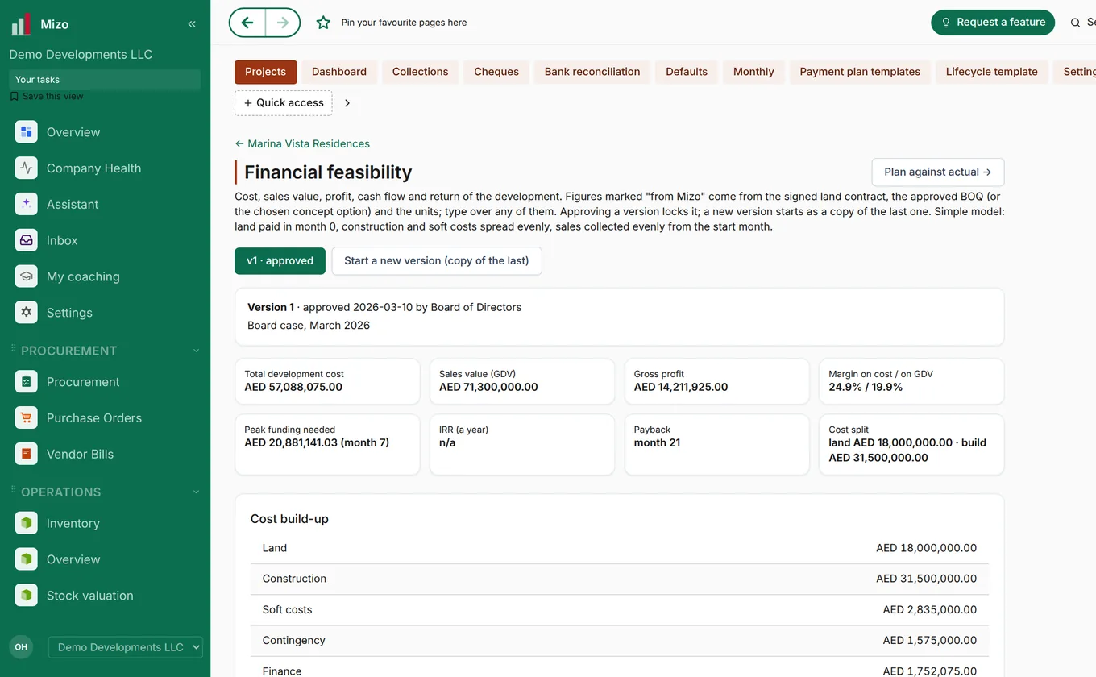Click the search magnifier icon
Screen dimensions: 1096x677
click(x=1075, y=23)
